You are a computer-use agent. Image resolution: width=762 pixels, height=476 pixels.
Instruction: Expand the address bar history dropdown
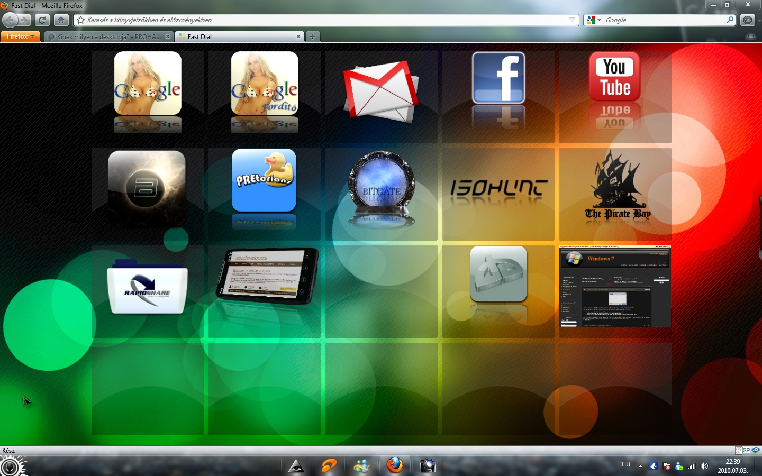572,20
